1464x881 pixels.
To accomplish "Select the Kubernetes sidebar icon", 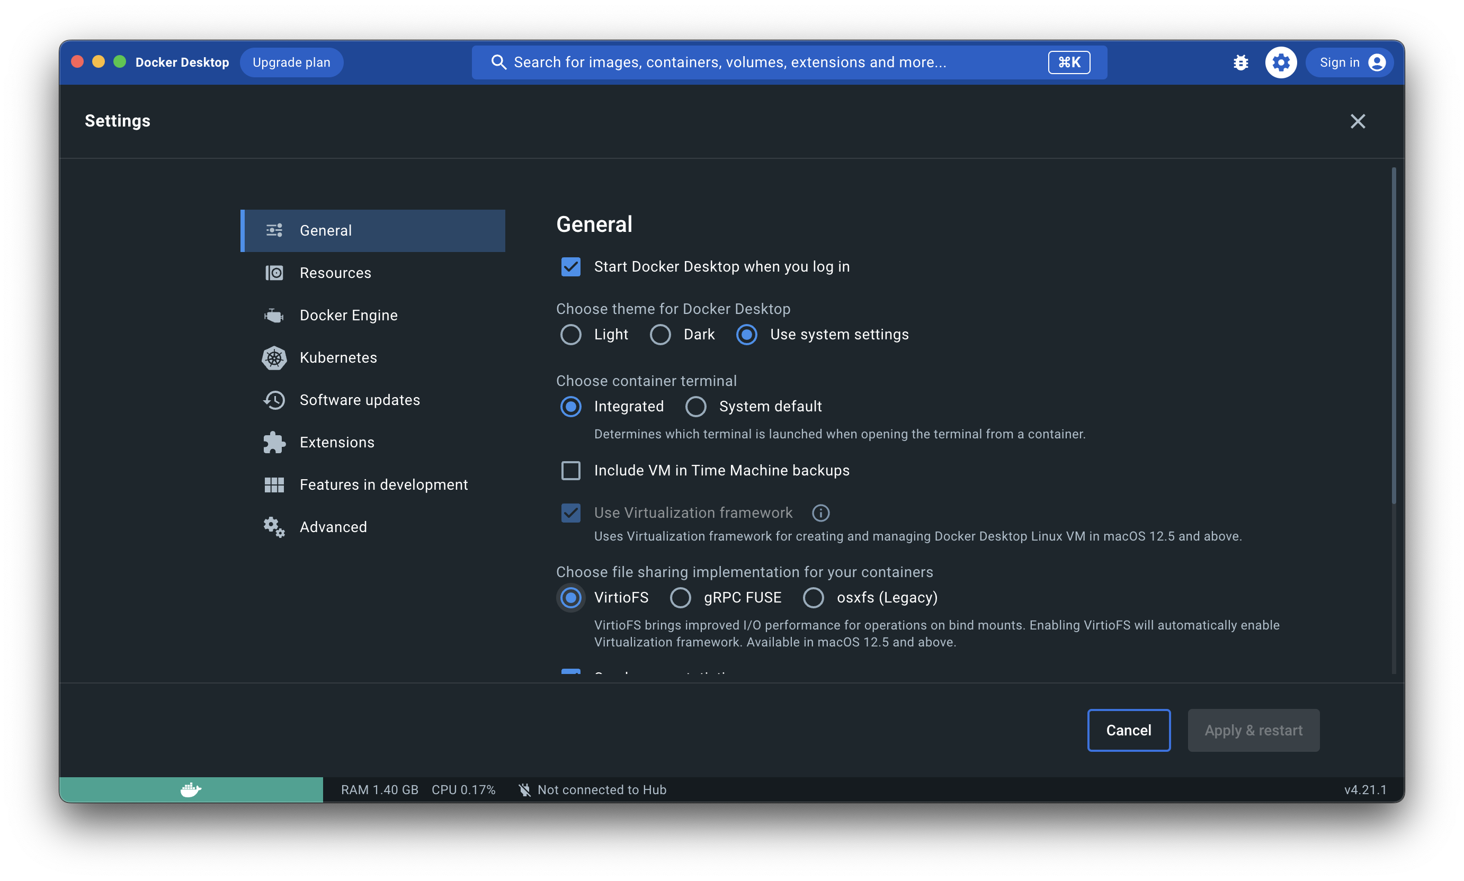I will coord(274,357).
